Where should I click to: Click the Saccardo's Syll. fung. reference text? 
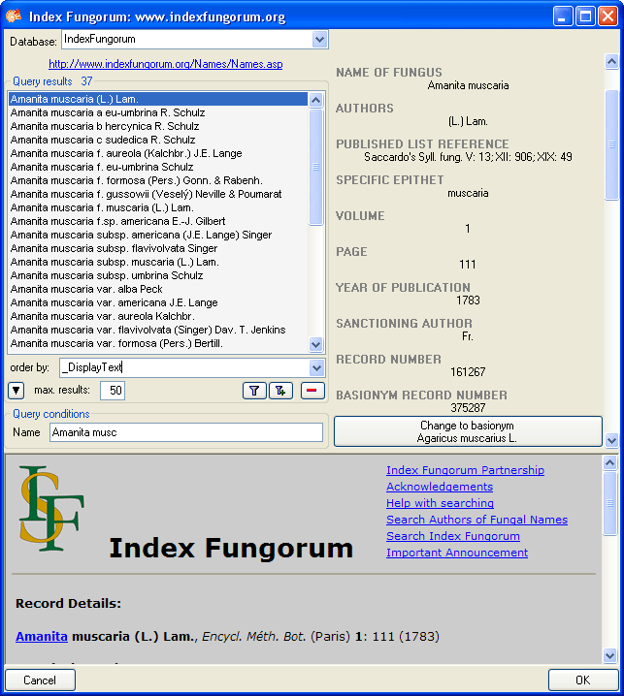pyautogui.click(x=468, y=157)
